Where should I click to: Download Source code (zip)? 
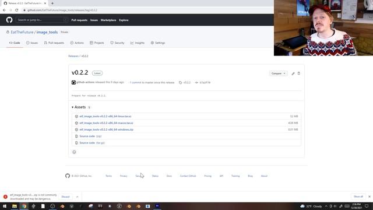point(90,136)
